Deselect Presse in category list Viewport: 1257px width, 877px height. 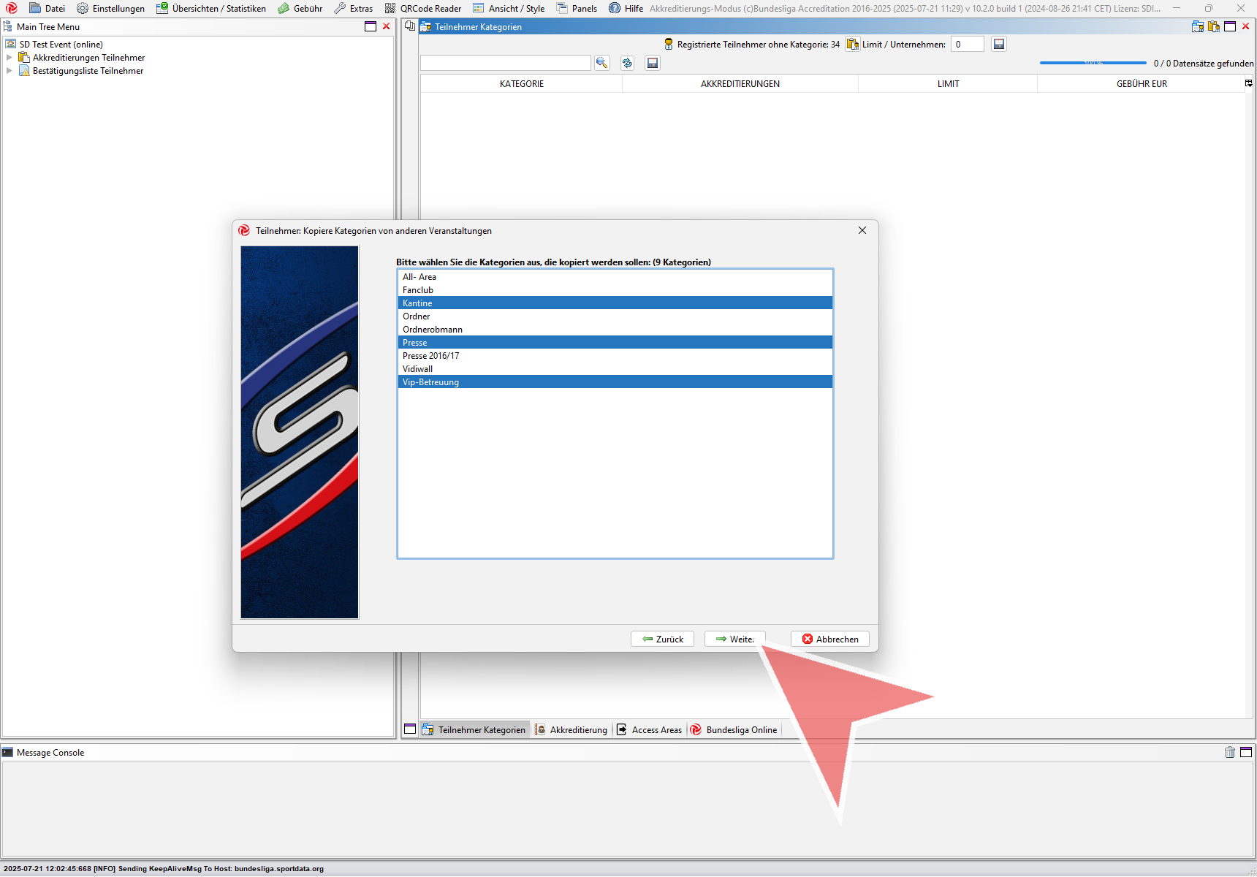(x=615, y=342)
